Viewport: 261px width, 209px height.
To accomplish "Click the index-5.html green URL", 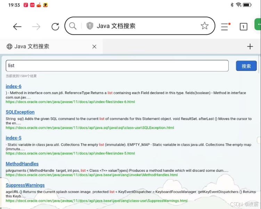I will pos(70,153).
